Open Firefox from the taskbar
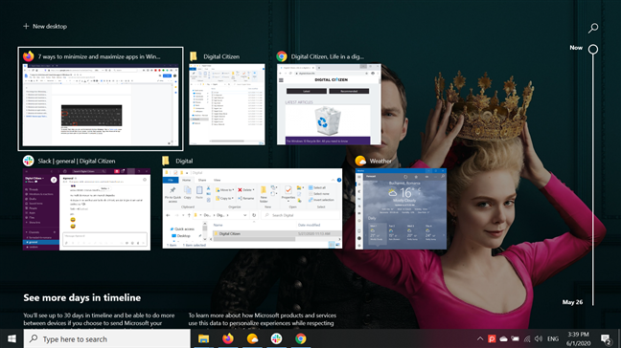The width and height of the screenshot is (621, 348). click(x=228, y=338)
